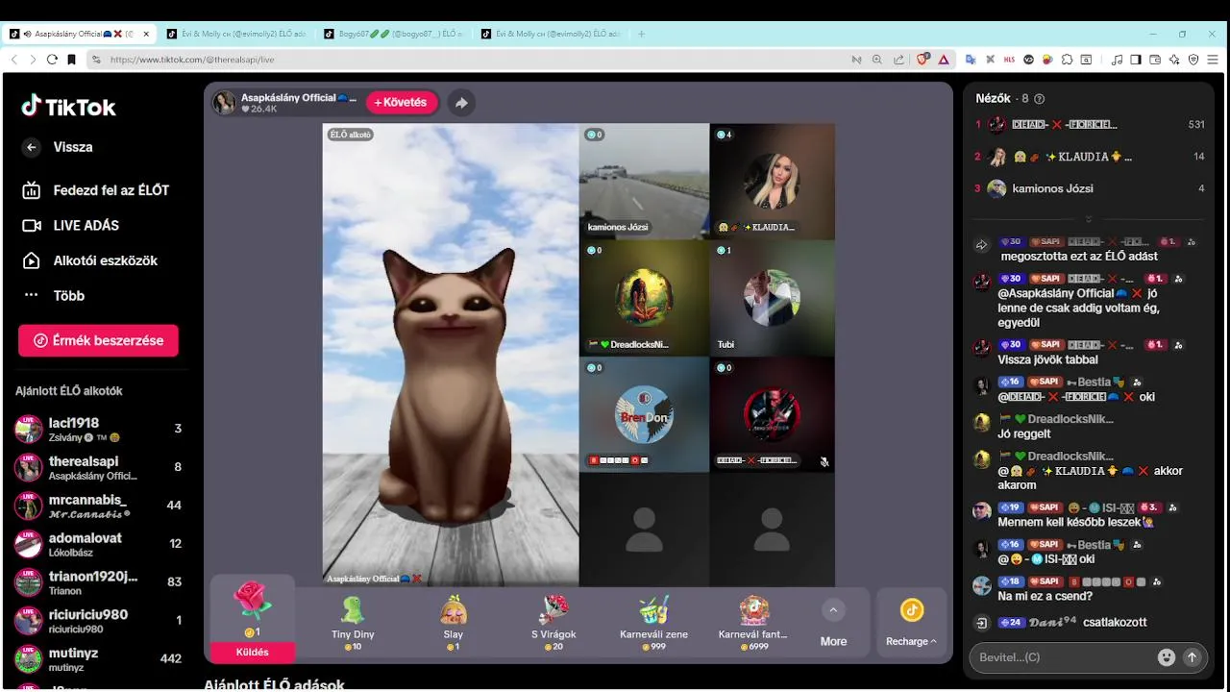Open riciuriciu980 recommended live

[98, 621]
